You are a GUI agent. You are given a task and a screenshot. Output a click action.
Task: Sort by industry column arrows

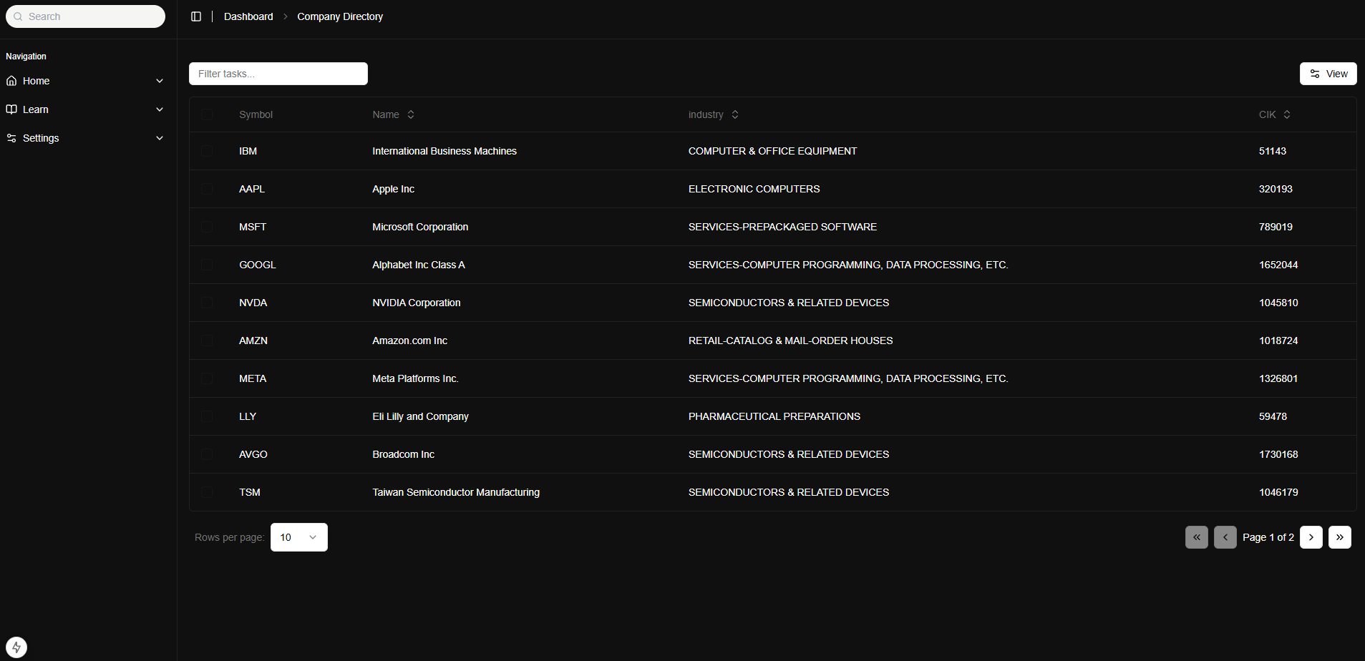click(x=735, y=114)
